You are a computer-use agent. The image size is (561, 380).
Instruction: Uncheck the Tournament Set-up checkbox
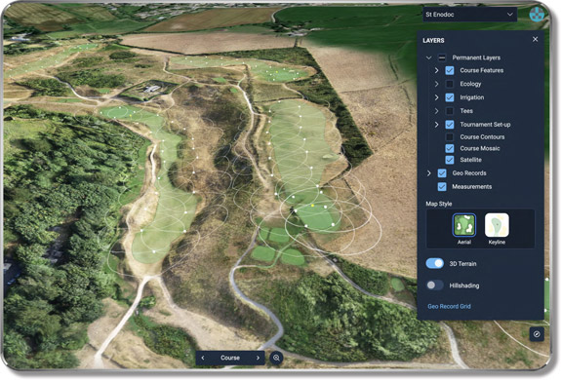click(x=450, y=125)
